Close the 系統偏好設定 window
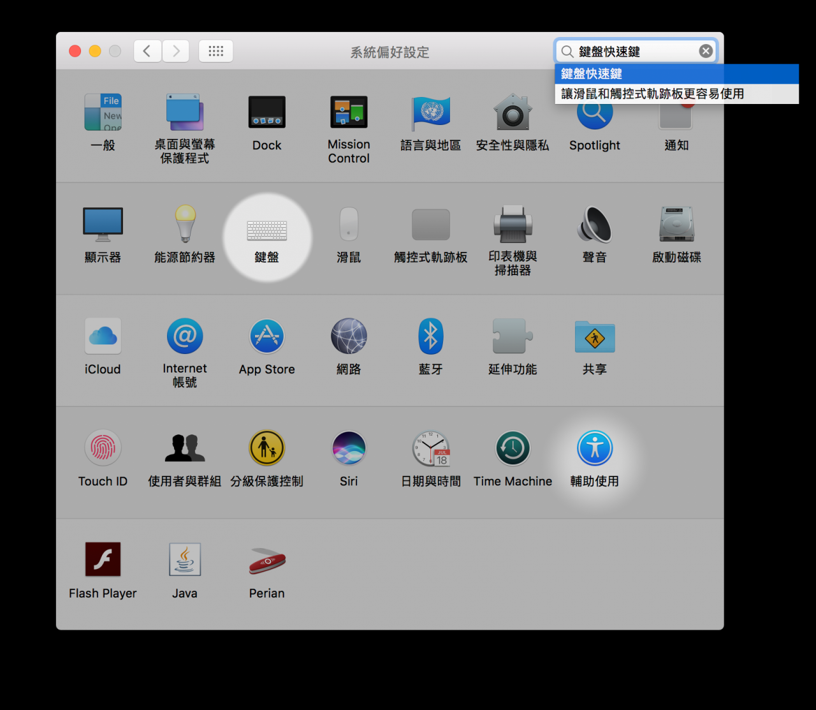Screen dimensions: 816x710 [75, 51]
